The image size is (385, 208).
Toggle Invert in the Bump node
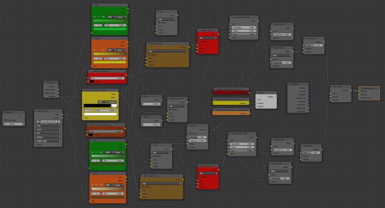click(190, 133)
